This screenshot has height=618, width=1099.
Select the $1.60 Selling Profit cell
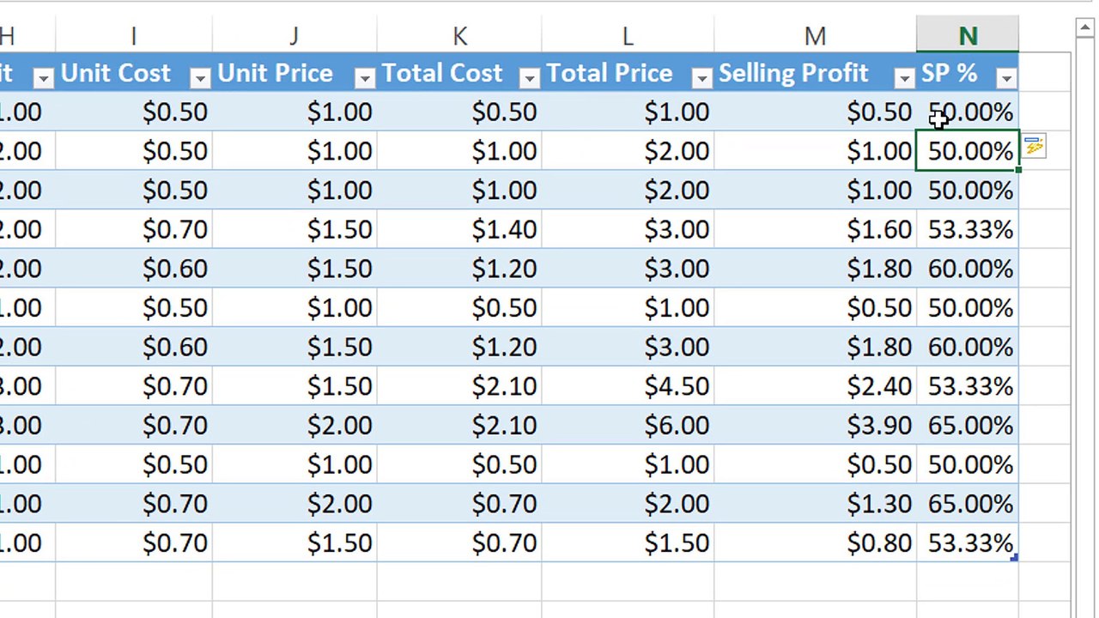coord(815,229)
